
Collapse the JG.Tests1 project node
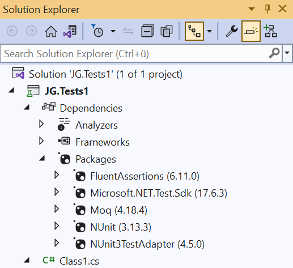click(11, 91)
